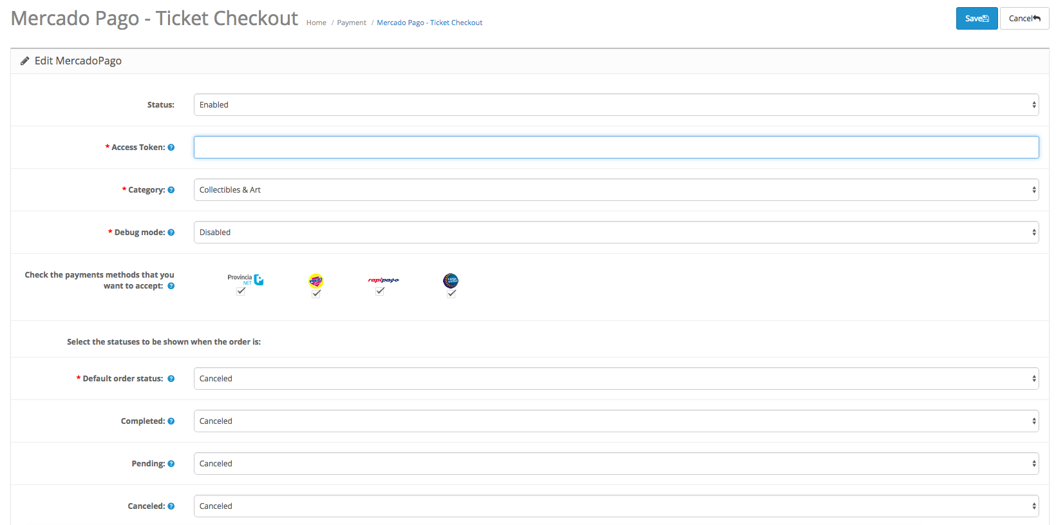Expand the Default order status dropdown
The height and width of the screenshot is (525, 1056).
click(616, 379)
